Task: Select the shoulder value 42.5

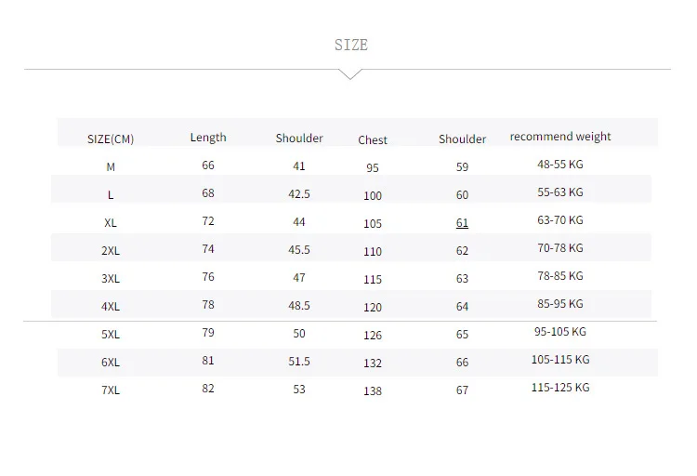Action: (299, 194)
